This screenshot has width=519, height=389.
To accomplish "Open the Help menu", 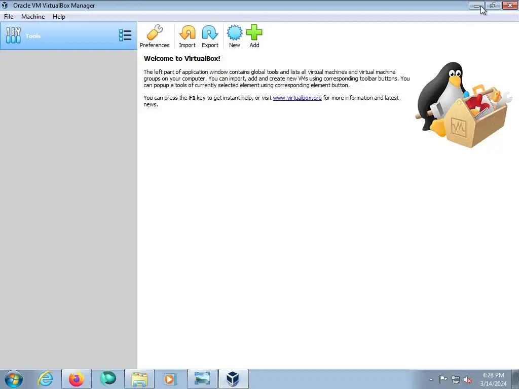I will 59,17.
